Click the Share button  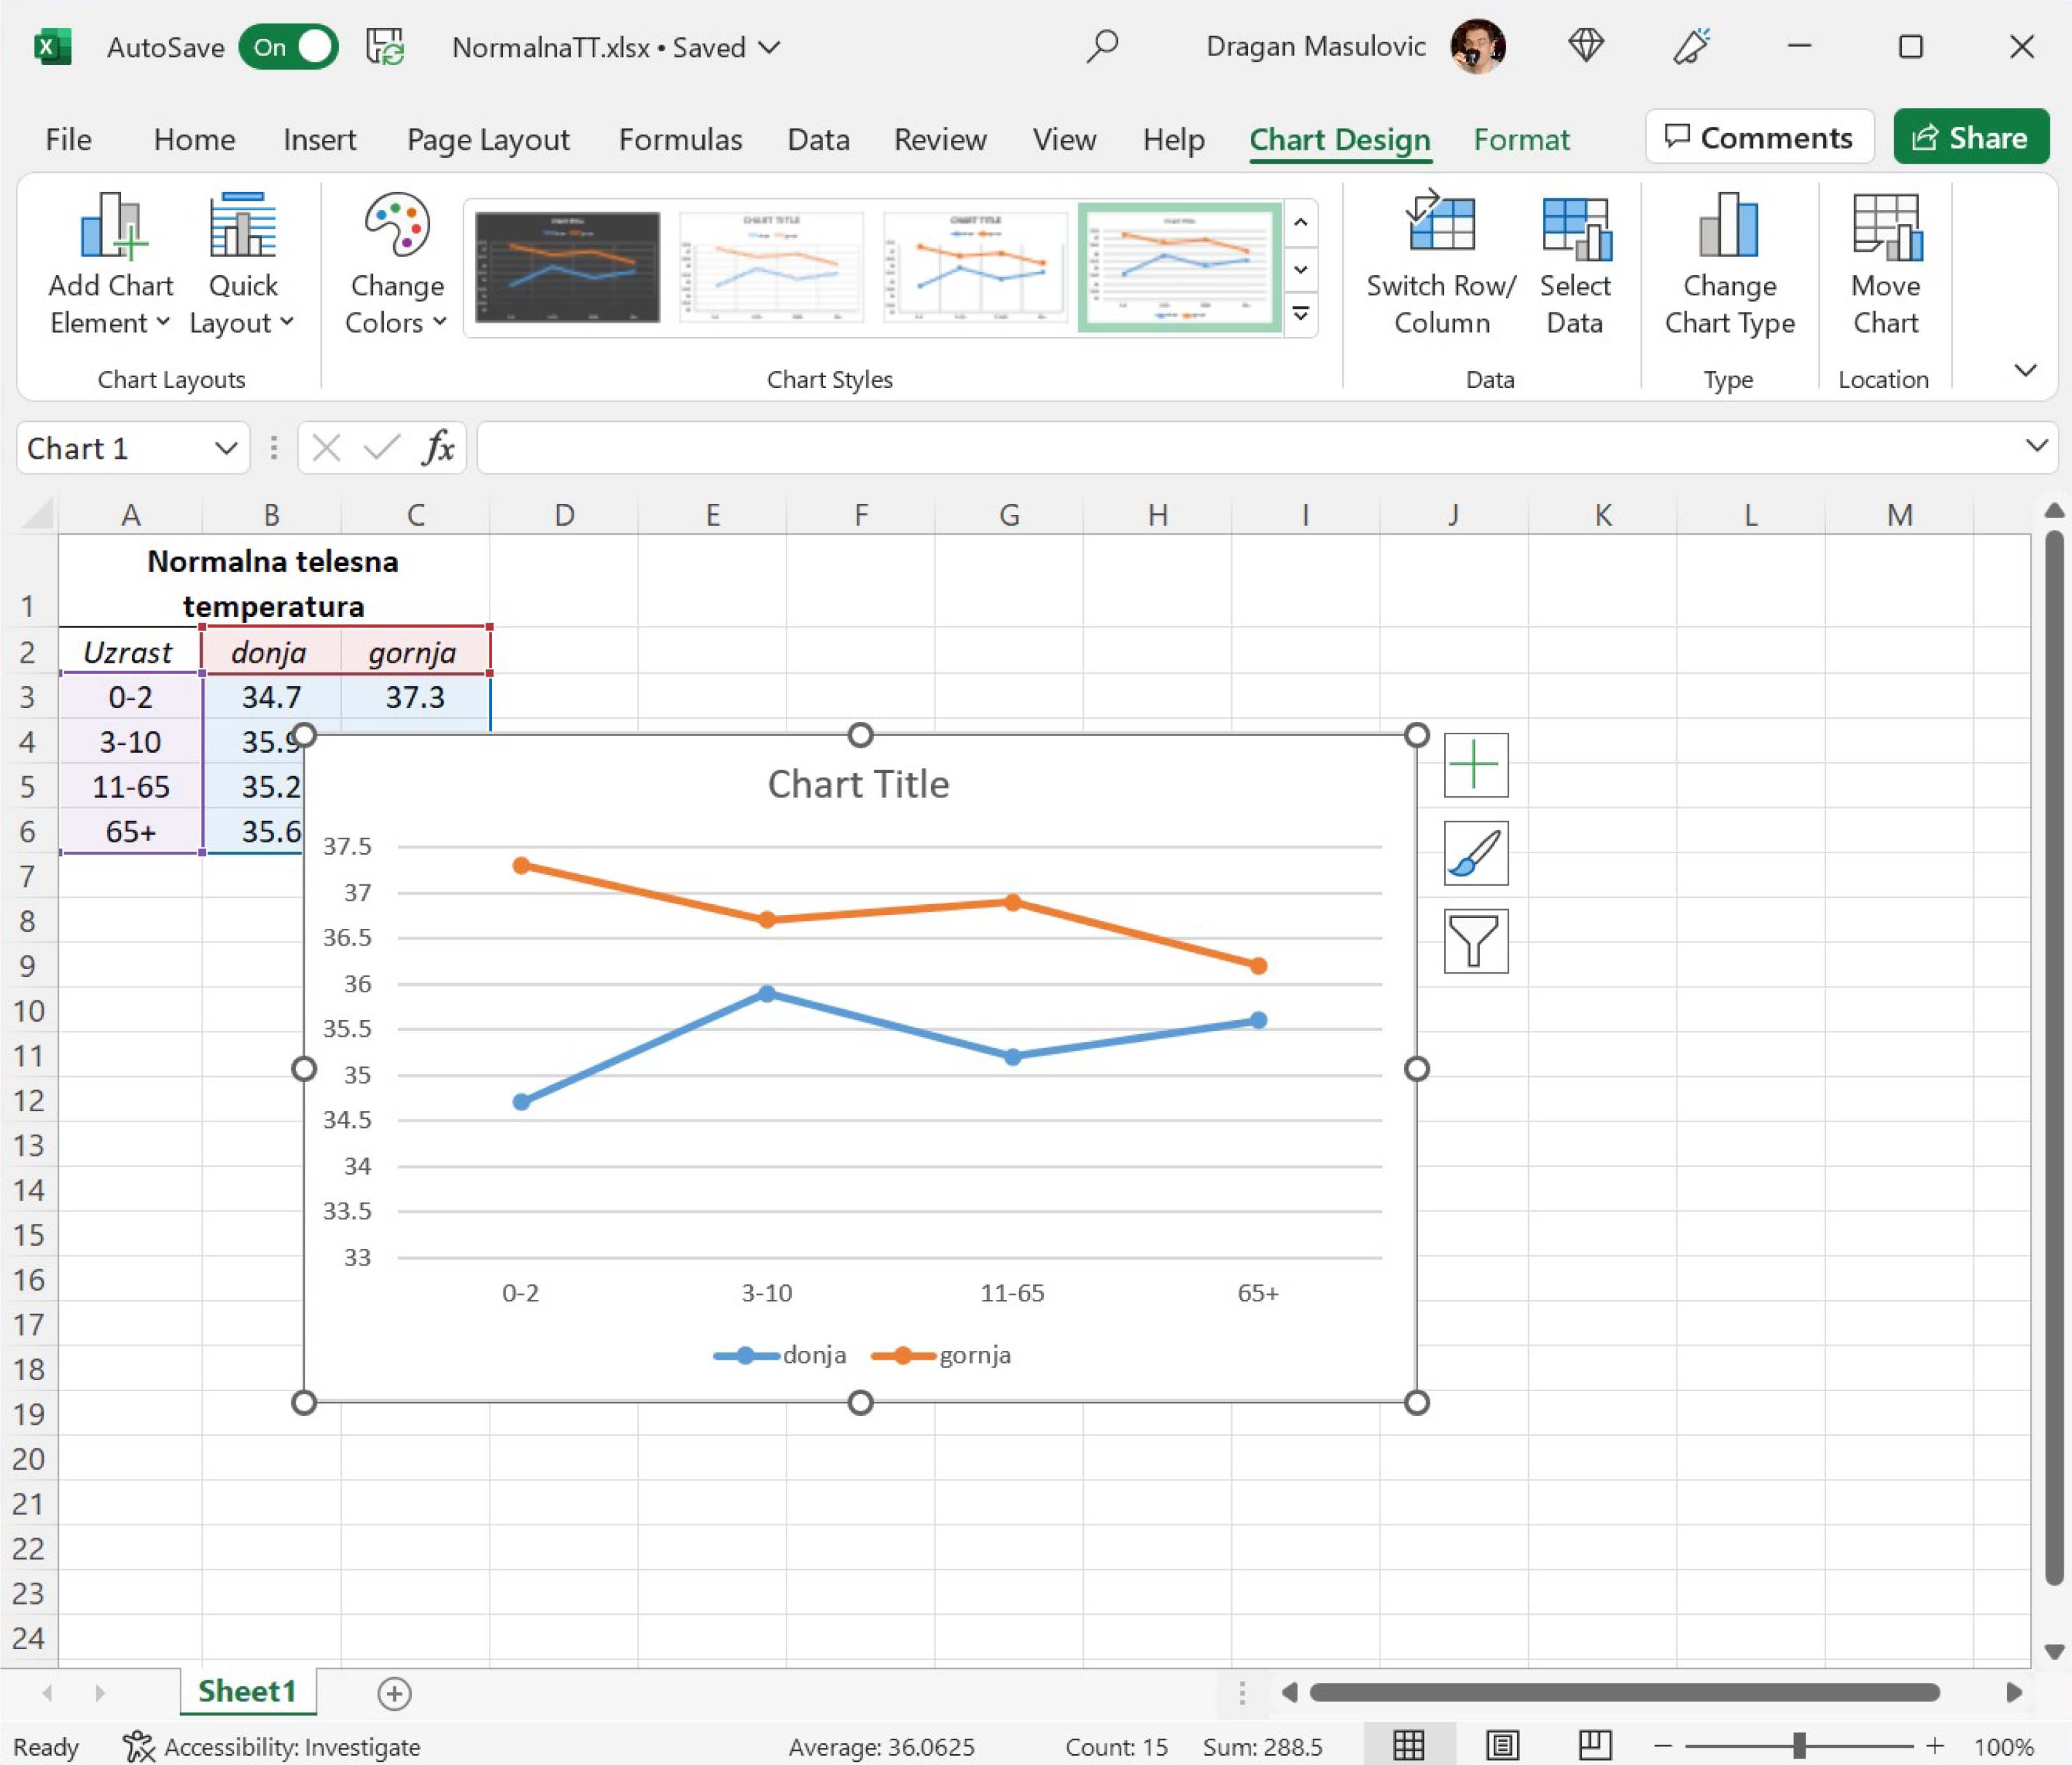(1970, 137)
